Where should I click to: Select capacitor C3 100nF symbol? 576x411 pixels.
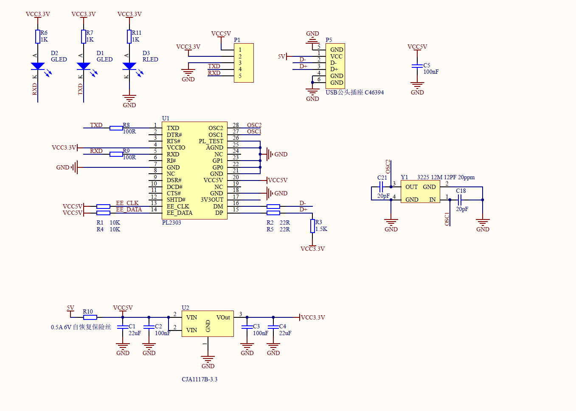pyautogui.click(x=247, y=327)
